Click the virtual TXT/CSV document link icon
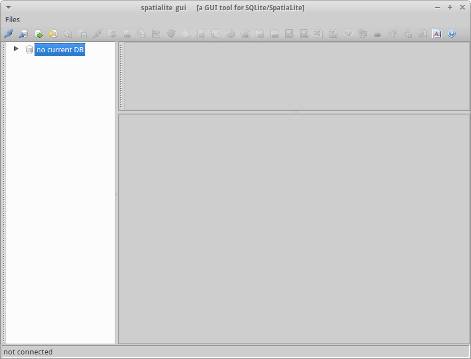 click(x=274, y=34)
